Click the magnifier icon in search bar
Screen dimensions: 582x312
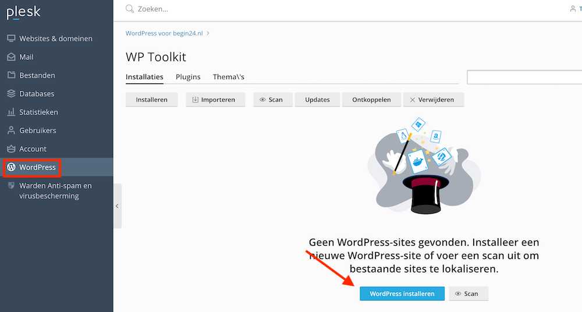pyautogui.click(x=130, y=9)
